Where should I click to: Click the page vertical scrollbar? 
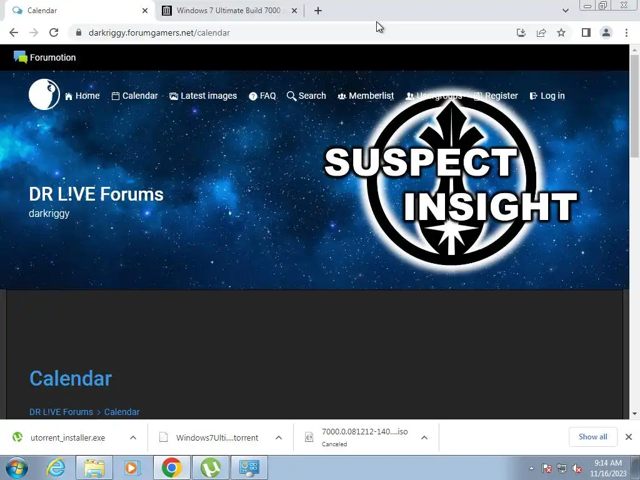[x=634, y=106]
